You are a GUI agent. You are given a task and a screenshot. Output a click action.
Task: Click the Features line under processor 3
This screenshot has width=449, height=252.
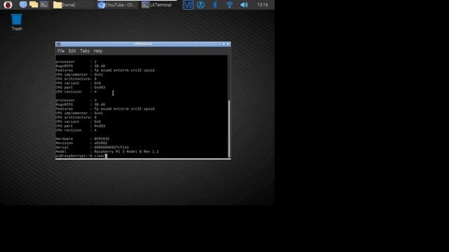(105, 109)
